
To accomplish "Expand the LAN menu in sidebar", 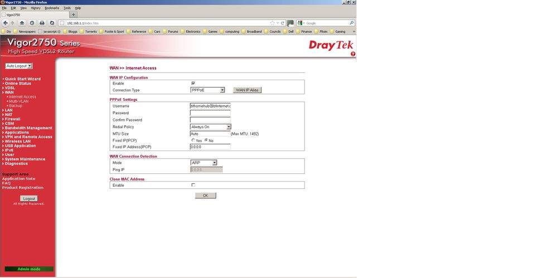I will (8, 110).
